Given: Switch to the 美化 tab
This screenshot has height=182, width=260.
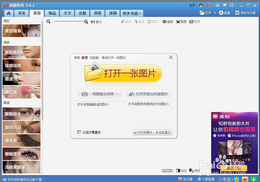Looking at the screenshot, I should pyautogui.click(x=22, y=13).
